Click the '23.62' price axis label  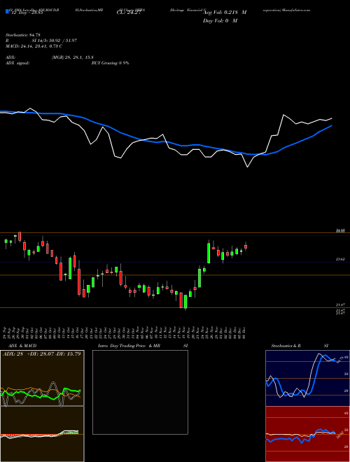[341, 259]
